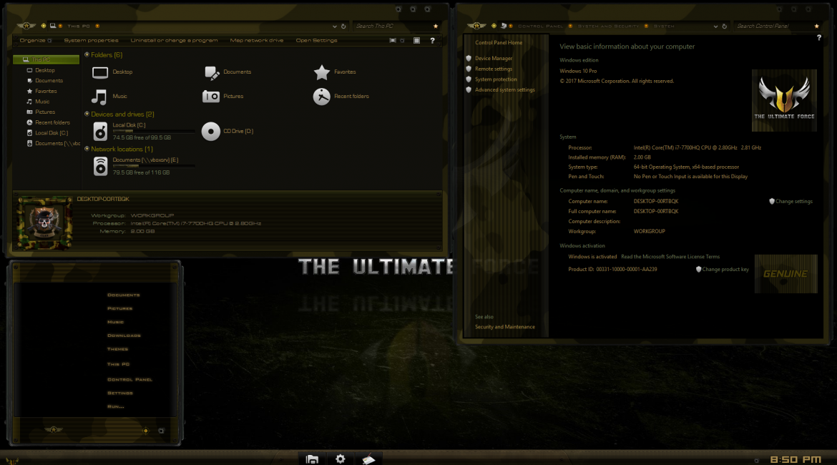This screenshot has height=465, width=837.
Task: Open Device Manager link
Action: (x=493, y=59)
